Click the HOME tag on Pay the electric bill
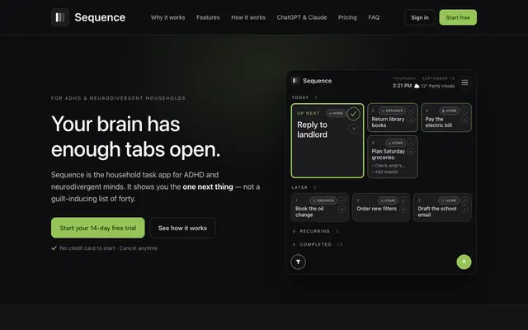The height and width of the screenshot is (330, 528). [449, 111]
